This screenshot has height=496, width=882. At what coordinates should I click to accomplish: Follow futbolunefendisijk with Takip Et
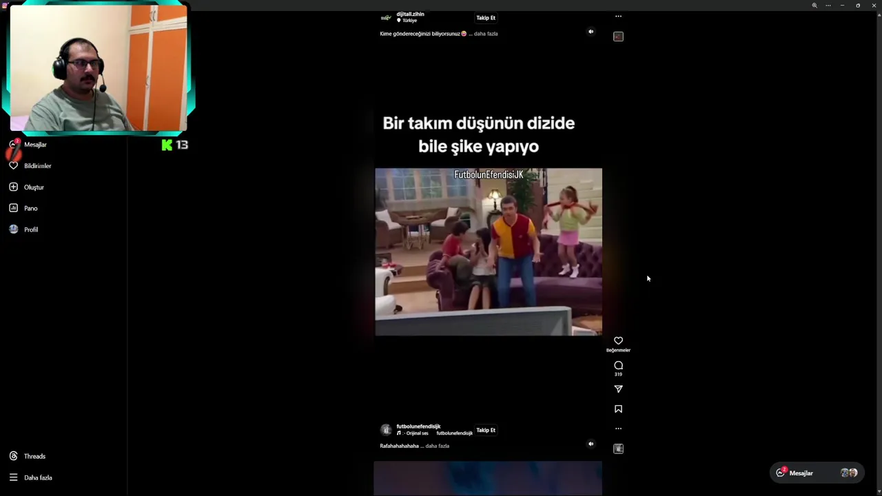tap(486, 430)
